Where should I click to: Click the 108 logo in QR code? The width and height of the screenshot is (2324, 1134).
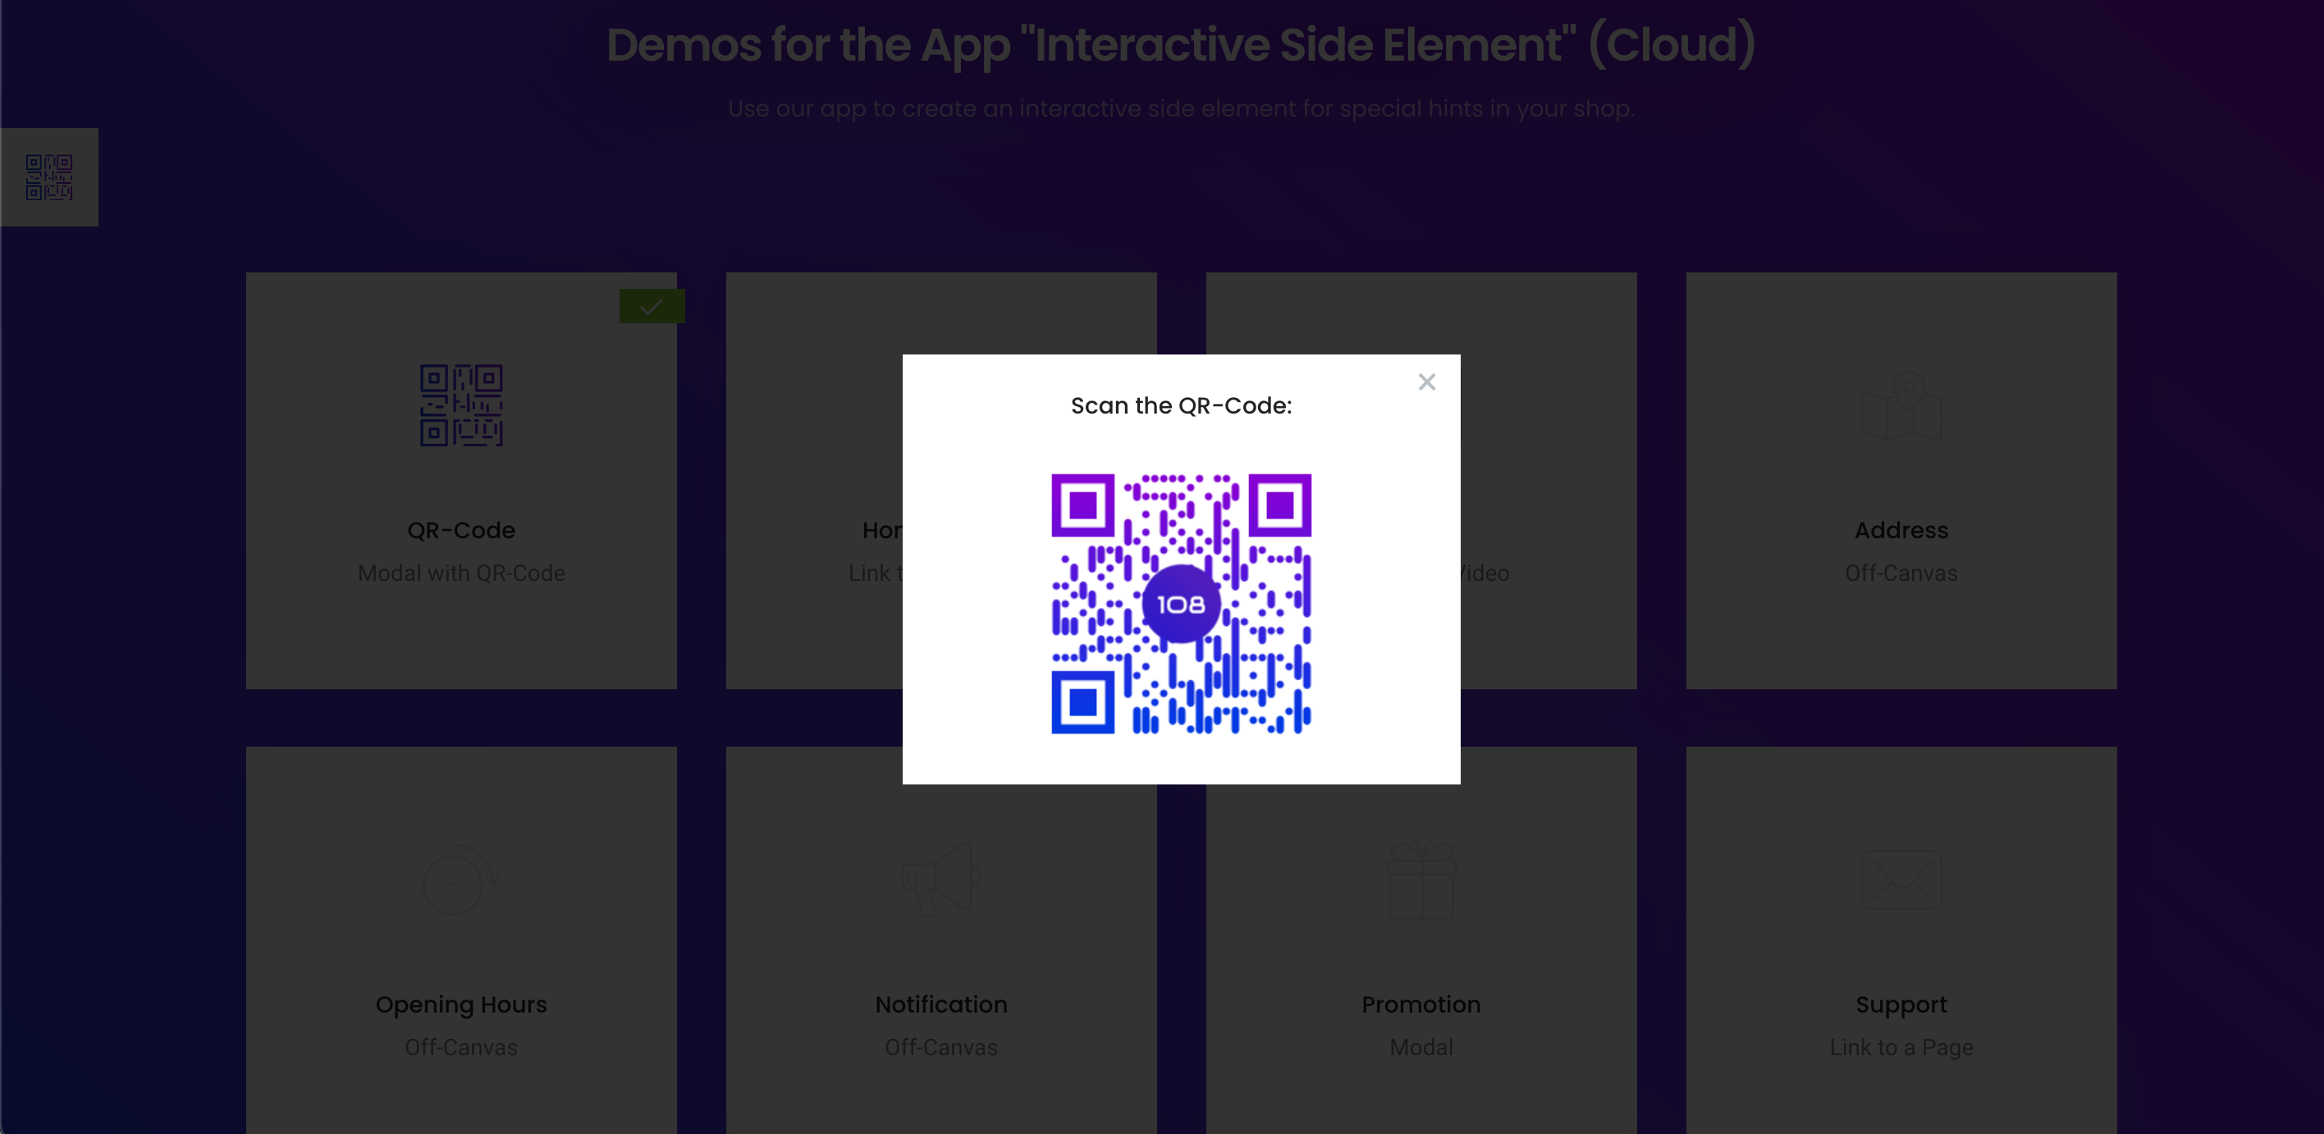coord(1181,604)
